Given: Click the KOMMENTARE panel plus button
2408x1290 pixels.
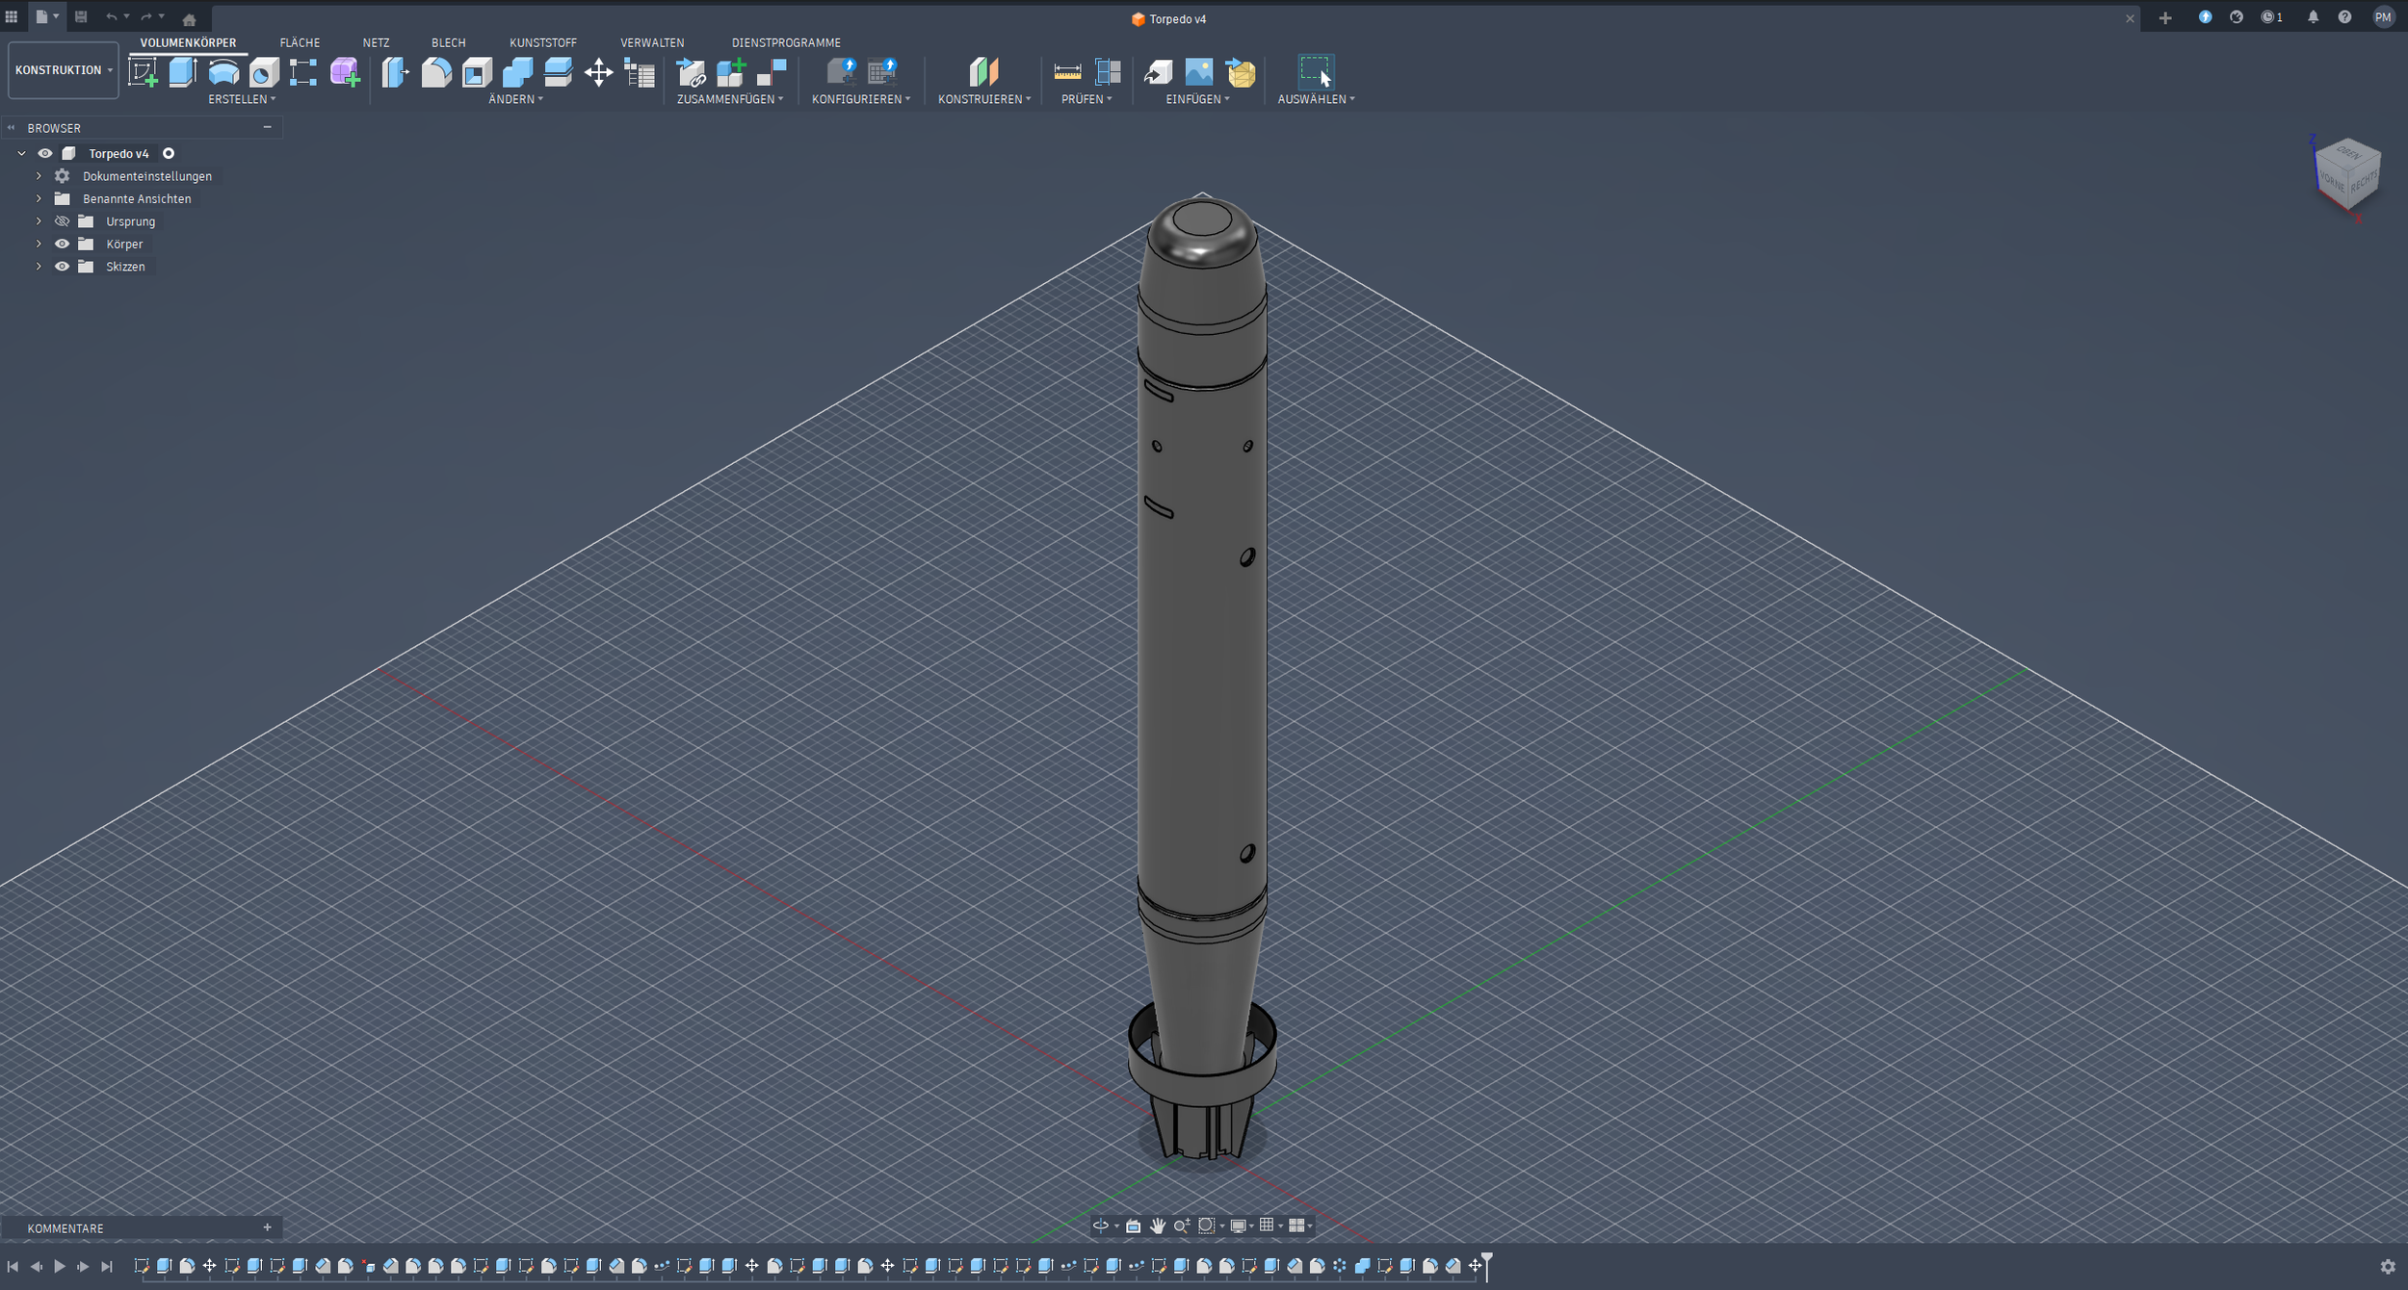Looking at the screenshot, I should tap(267, 1227).
